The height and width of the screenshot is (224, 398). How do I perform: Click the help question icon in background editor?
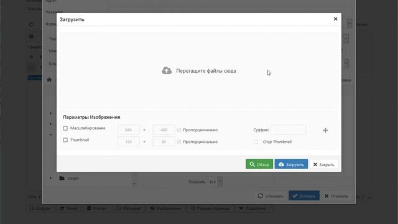(31, 36)
